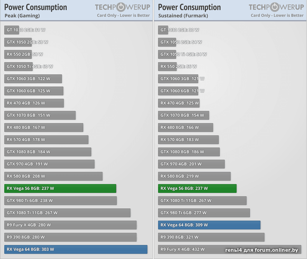307x259 pixels.
Task: Click 'GTX 1060 3GB: 122 W' bar
Action: coord(33,79)
